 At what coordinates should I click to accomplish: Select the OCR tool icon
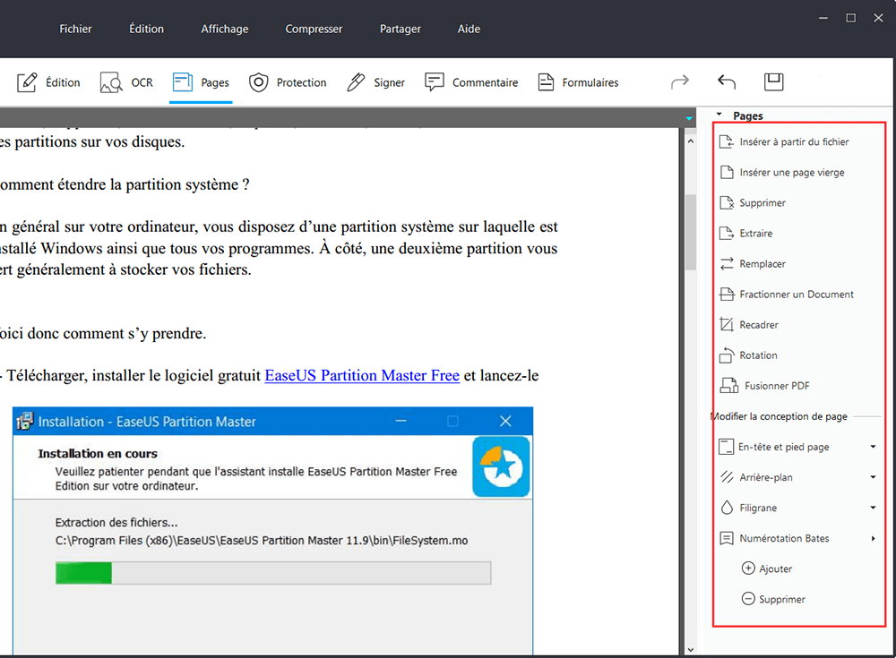(x=111, y=82)
